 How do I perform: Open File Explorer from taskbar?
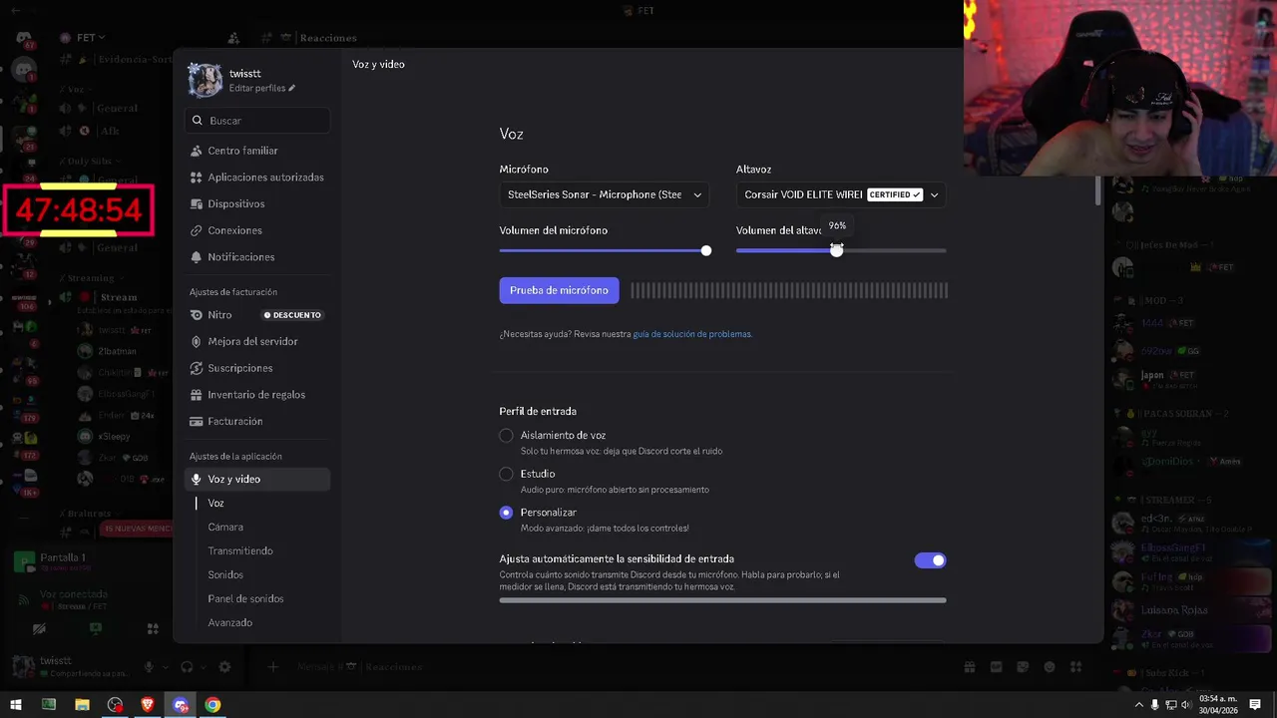click(x=82, y=705)
